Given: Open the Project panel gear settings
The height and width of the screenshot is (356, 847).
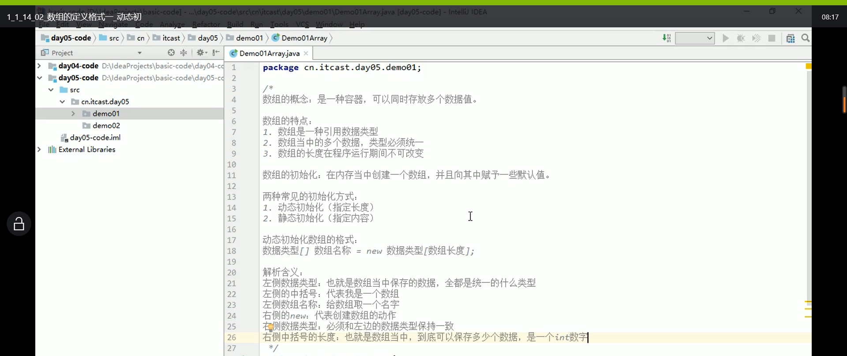Looking at the screenshot, I should click(202, 52).
